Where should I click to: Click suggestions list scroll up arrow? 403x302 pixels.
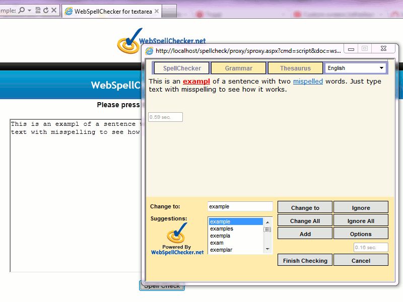click(267, 222)
